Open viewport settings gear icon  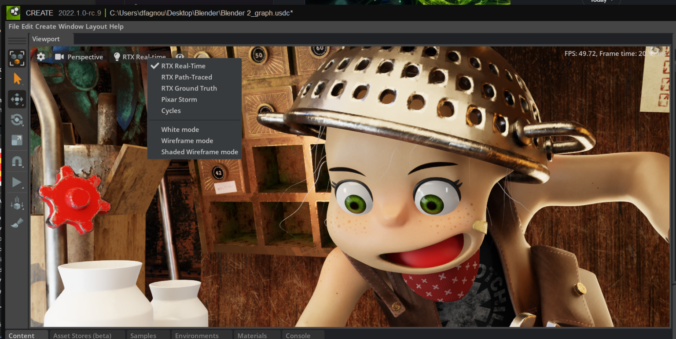pos(41,57)
